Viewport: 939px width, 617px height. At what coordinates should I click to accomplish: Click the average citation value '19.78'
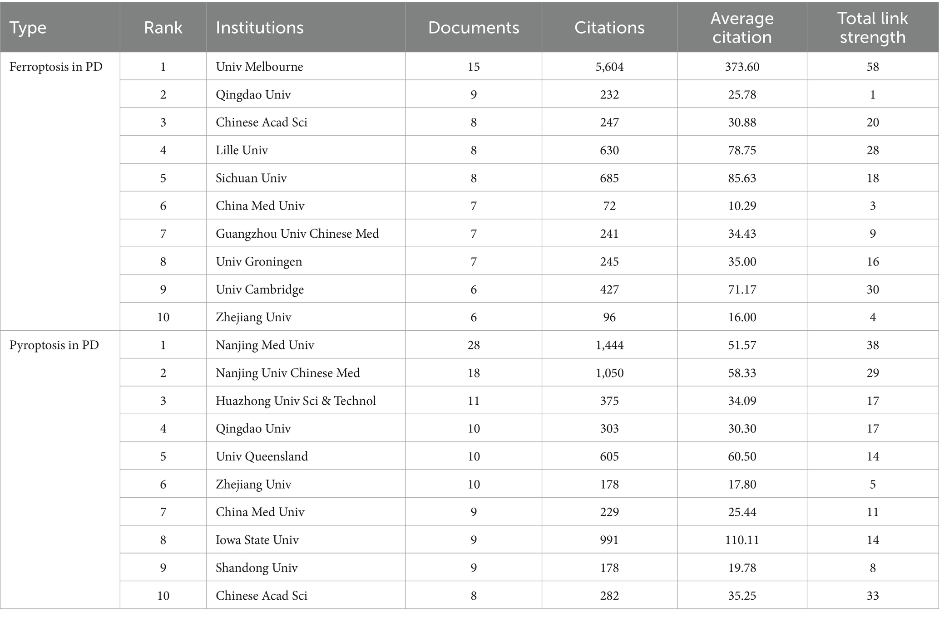coord(742,568)
